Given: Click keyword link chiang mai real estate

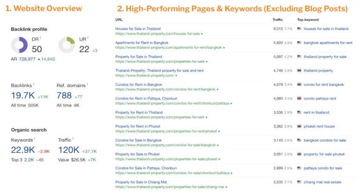Looking at the screenshot, I should point(322,182).
